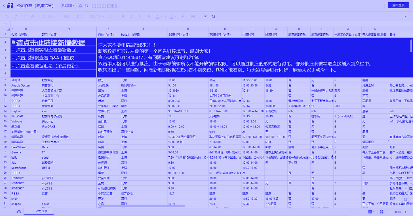Click the Anacle System cell
413x216 pixels.
26,85
